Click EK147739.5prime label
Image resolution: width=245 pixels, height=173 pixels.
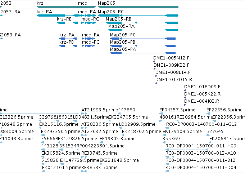coord(80,160)
